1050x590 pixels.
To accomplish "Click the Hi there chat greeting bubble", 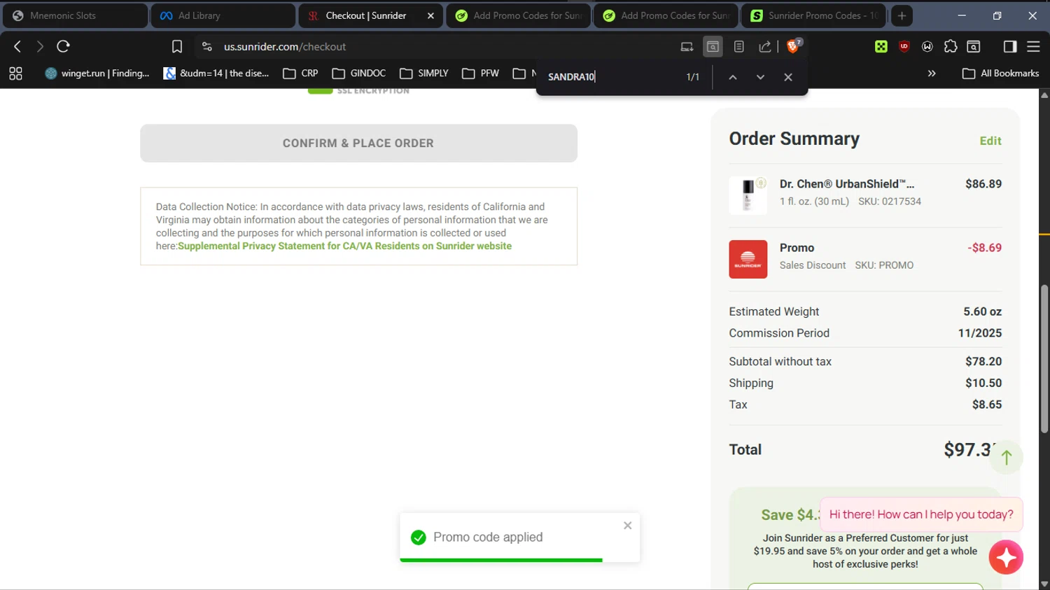I will pyautogui.click(x=921, y=514).
